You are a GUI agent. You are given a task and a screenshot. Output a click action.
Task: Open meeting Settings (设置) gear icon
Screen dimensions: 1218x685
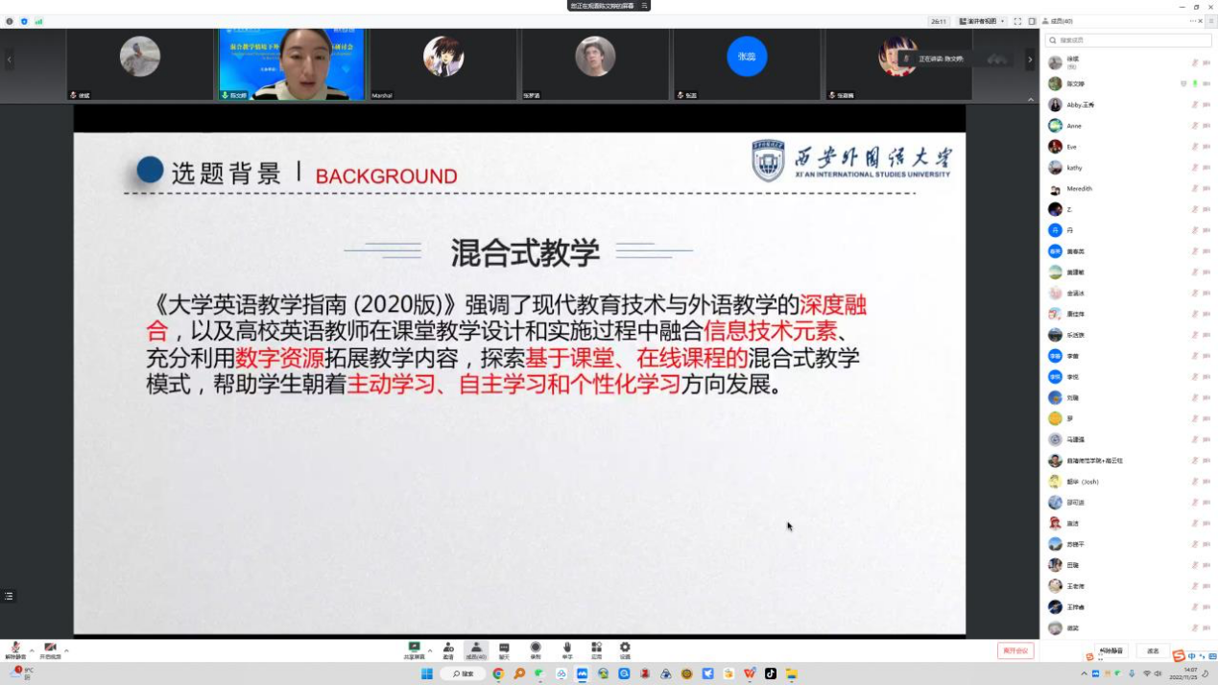[625, 649]
